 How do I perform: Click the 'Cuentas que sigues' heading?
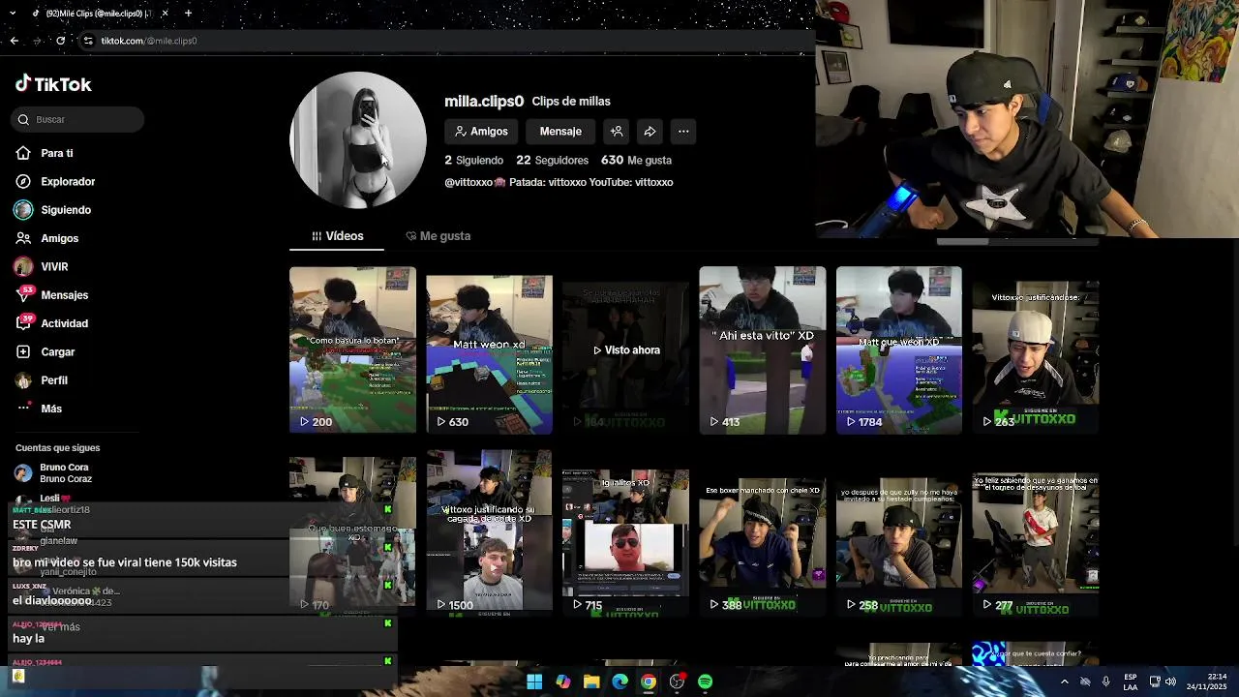tap(57, 448)
